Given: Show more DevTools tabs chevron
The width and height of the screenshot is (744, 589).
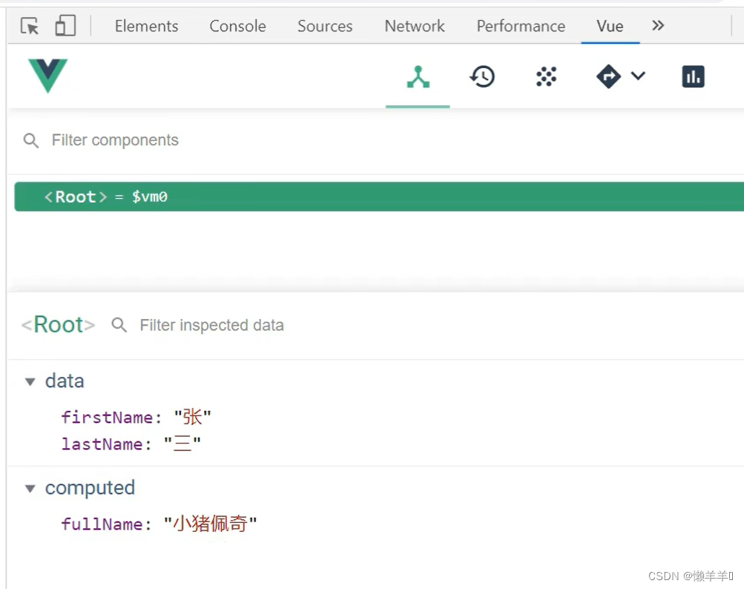Looking at the screenshot, I should [x=658, y=26].
